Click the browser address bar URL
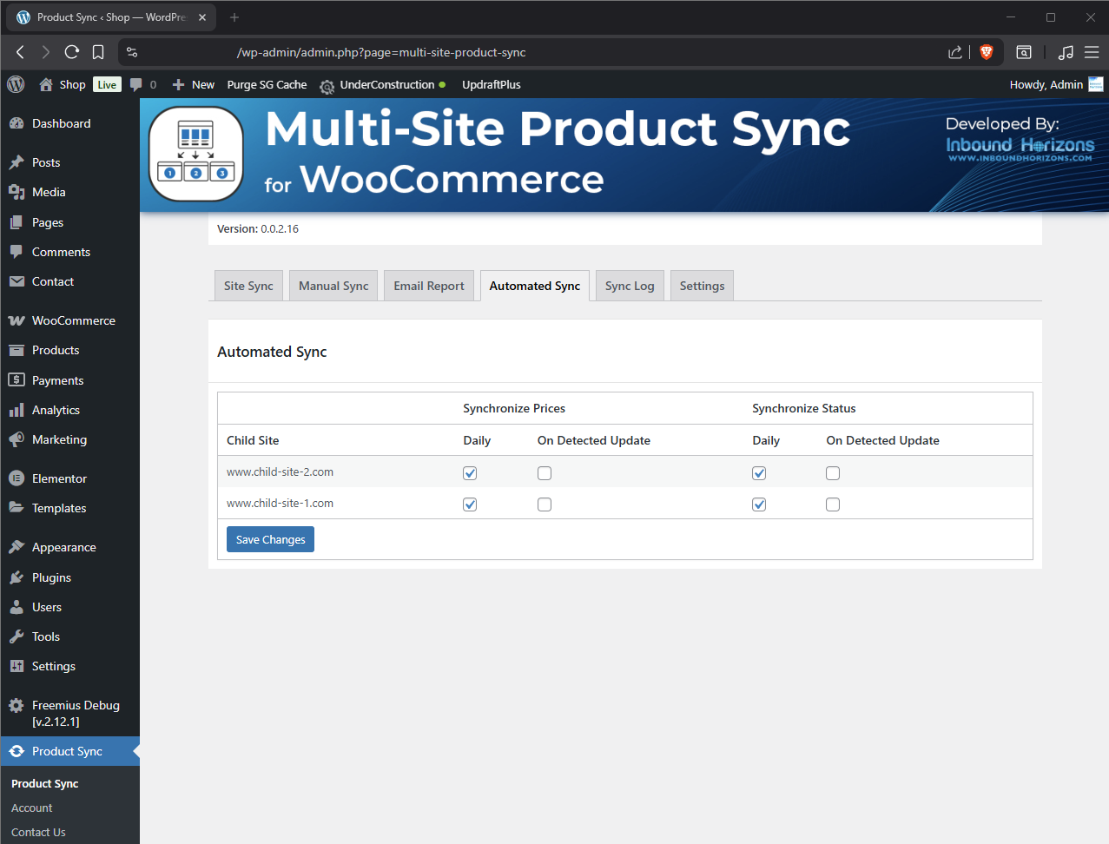1109x844 pixels. pos(381,52)
